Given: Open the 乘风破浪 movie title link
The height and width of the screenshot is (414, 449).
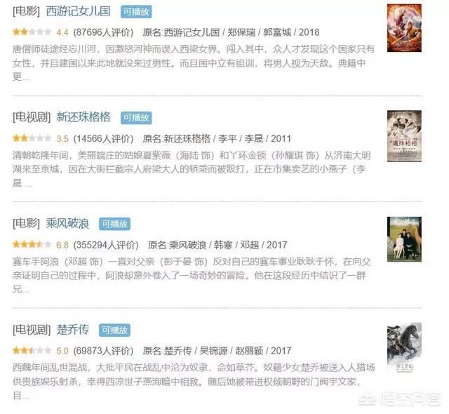Looking at the screenshot, I should [67, 223].
